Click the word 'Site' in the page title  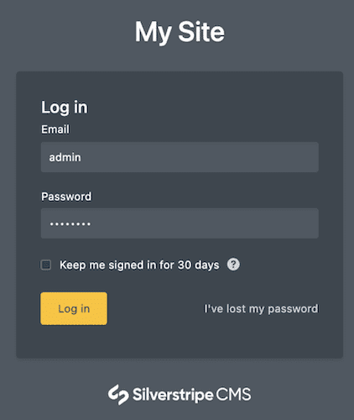pos(201,31)
